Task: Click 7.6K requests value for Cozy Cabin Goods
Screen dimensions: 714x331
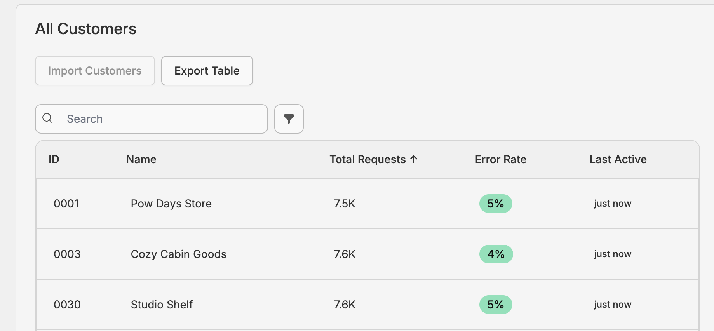Action: (345, 254)
